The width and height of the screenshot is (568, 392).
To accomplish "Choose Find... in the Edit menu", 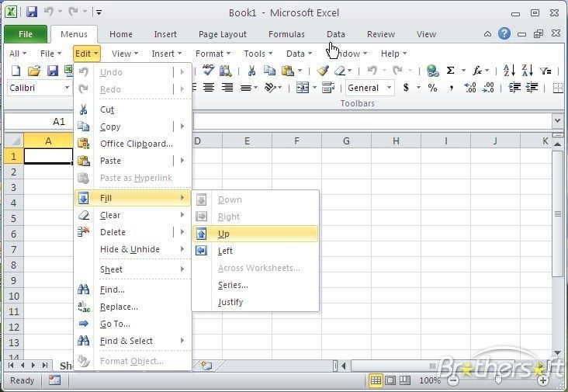I will point(133,290).
